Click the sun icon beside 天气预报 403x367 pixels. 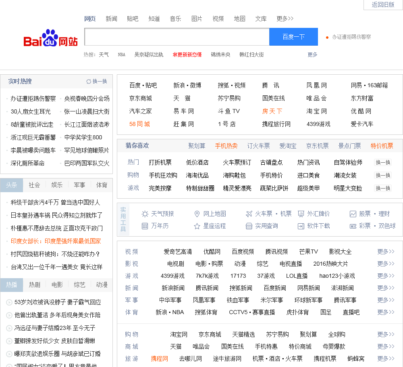point(145,214)
